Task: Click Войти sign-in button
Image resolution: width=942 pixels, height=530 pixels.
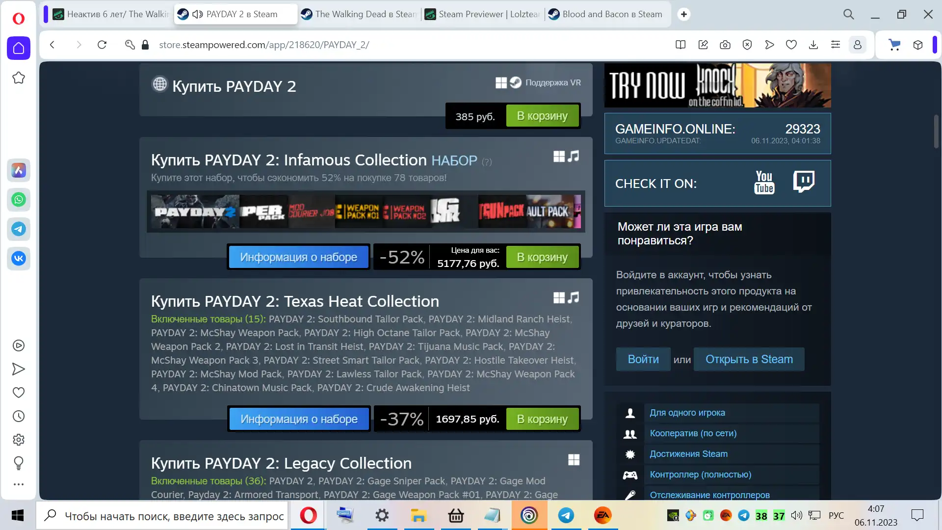Action: (x=643, y=359)
